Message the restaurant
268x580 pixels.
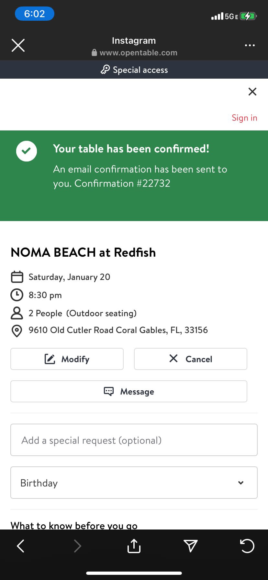click(x=129, y=391)
